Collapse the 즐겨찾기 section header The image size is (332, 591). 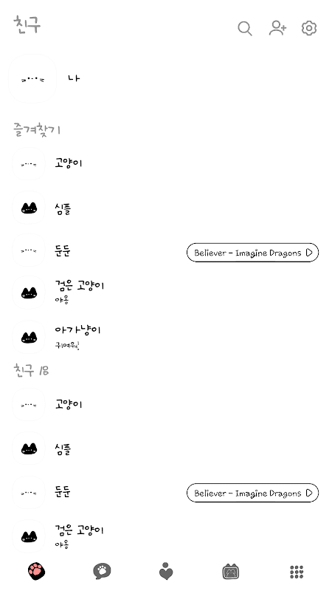click(x=36, y=129)
